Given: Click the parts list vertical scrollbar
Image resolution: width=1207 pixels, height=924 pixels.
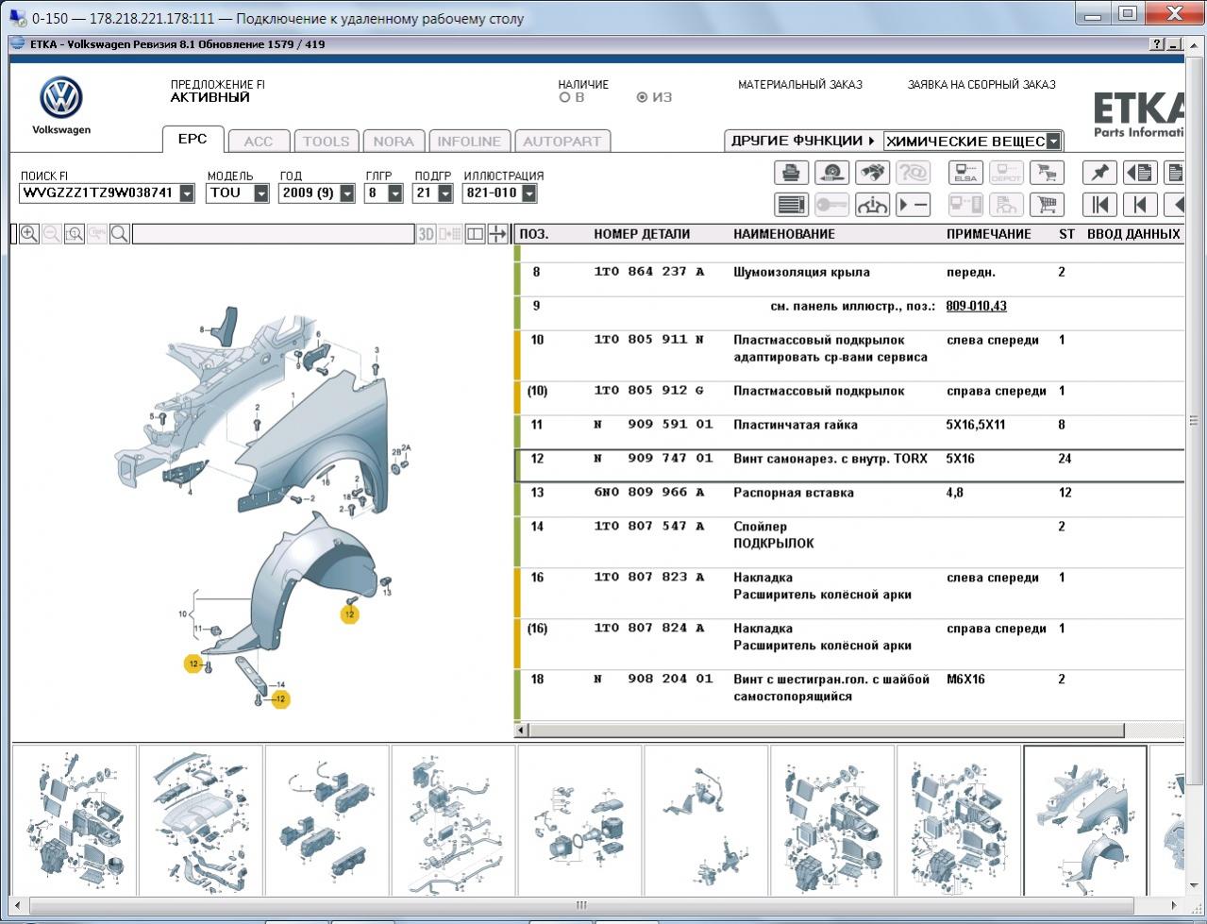Looking at the screenshot, I should point(1193,421).
